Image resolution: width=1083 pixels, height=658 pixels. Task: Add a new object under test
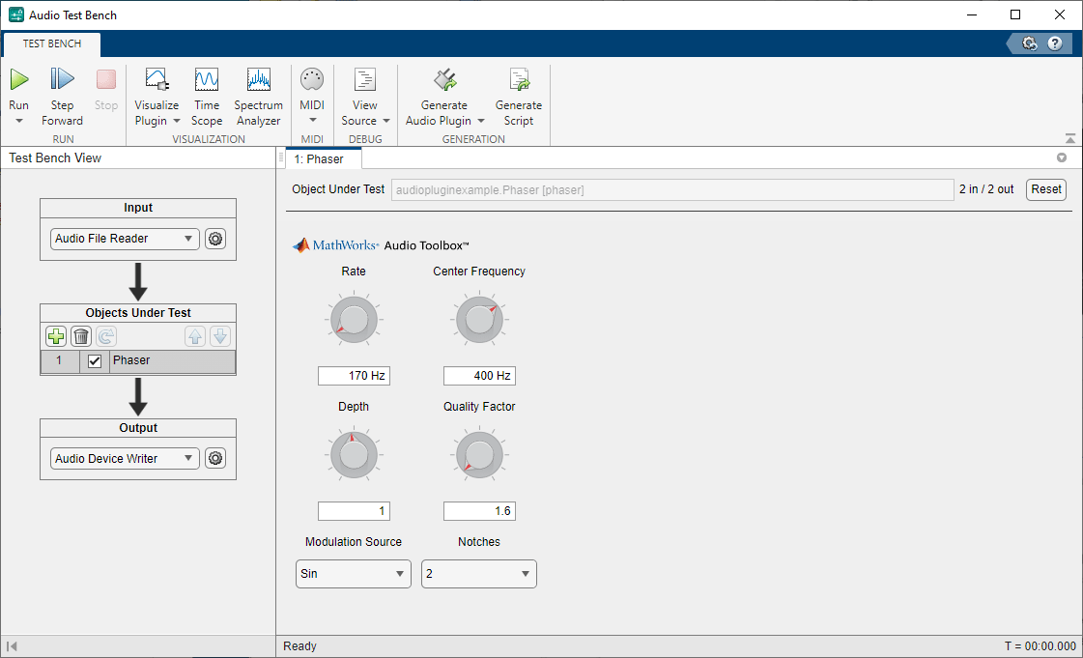[x=57, y=336]
